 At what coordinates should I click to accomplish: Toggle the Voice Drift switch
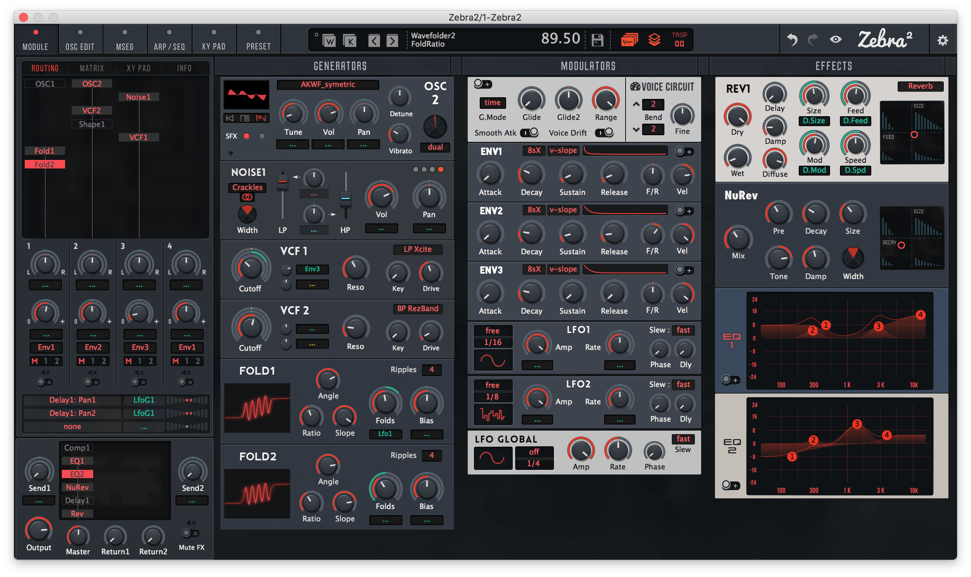(x=604, y=133)
